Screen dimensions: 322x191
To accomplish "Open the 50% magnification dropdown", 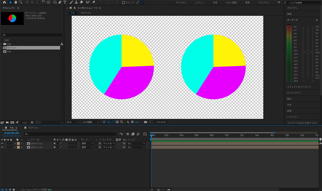I will tap(72, 122).
